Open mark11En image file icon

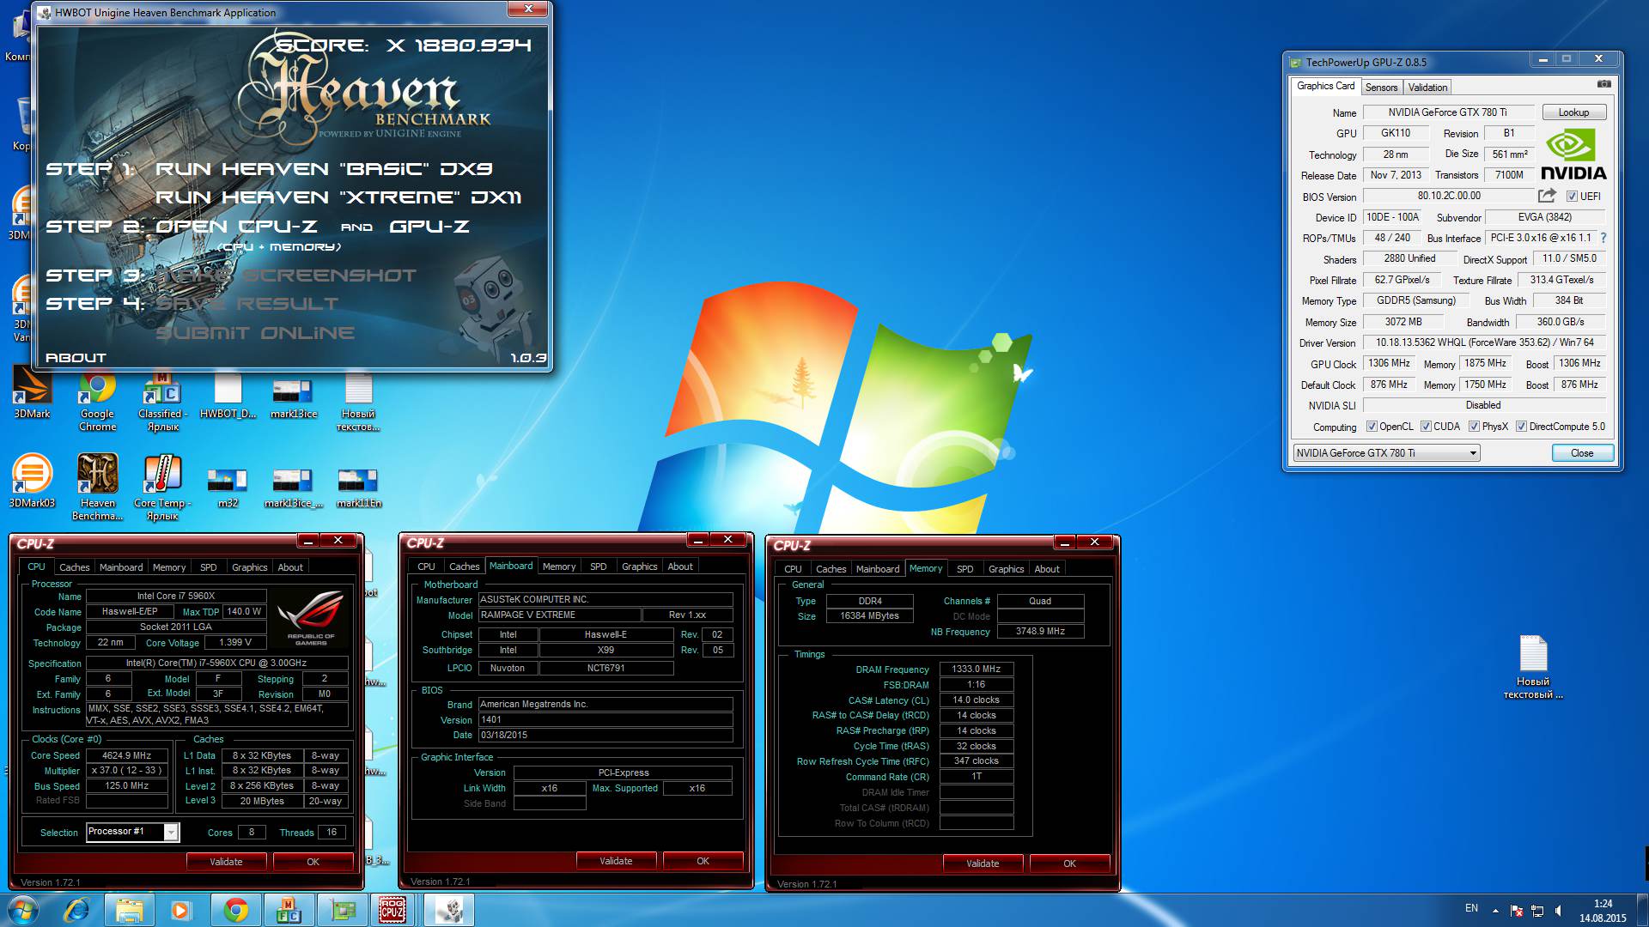point(358,487)
